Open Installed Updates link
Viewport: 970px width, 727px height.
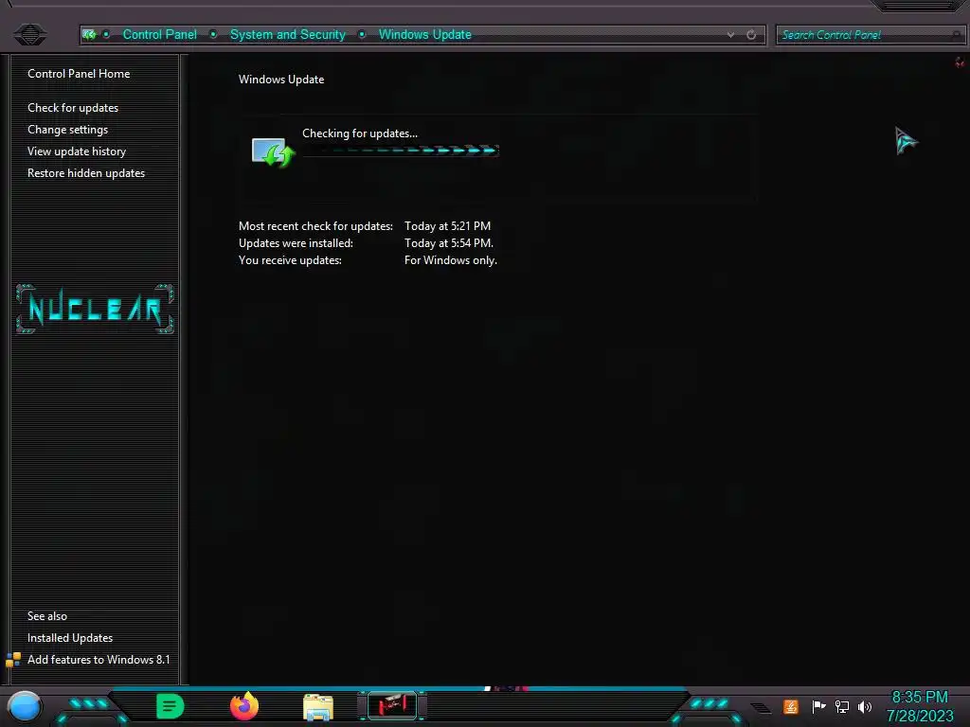[70, 638]
